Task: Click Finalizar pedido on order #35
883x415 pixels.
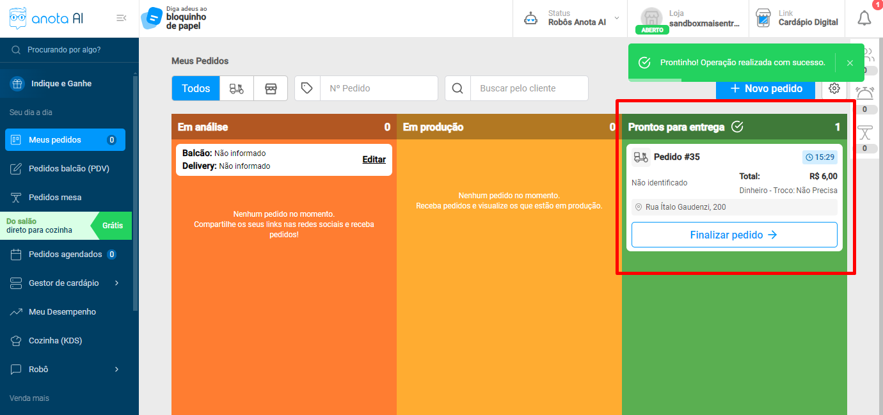Action: (735, 235)
